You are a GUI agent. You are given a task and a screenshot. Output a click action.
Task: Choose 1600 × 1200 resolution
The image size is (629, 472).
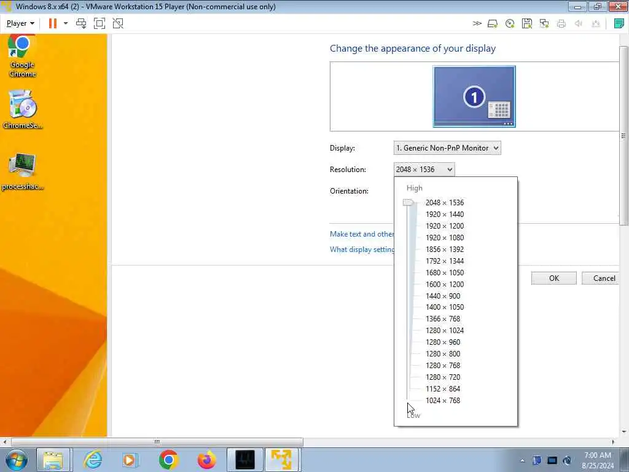click(x=445, y=284)
